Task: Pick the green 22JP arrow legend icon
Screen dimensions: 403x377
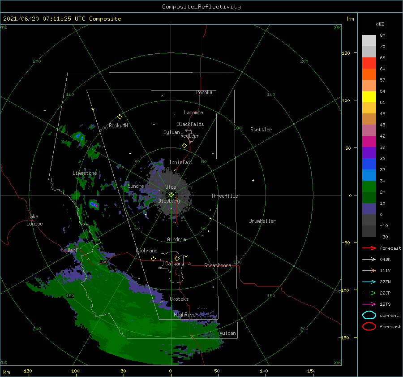Action: 369,293
